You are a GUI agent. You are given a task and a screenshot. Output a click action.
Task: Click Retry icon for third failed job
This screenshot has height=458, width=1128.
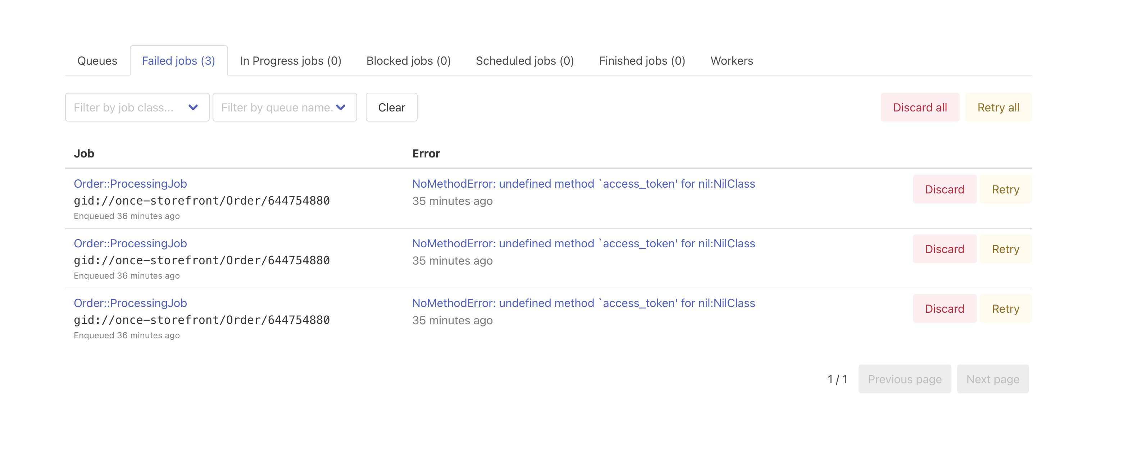(1005, 308)
